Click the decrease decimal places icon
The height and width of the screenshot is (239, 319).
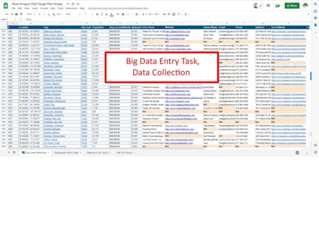coord(49,14)
